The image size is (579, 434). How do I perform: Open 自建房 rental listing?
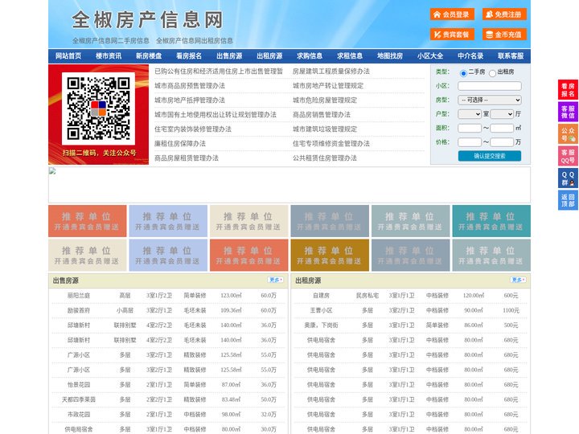[x=321, y=296]
